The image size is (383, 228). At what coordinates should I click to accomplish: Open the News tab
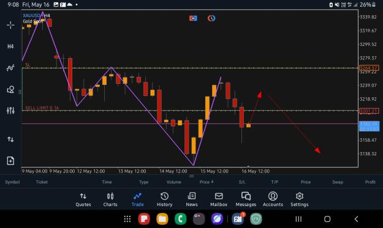pyautogui.click(x=191, y=200)
